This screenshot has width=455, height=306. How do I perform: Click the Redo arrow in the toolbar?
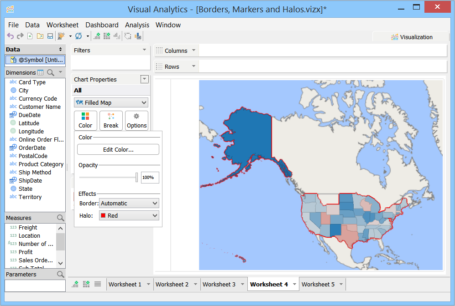20,36
